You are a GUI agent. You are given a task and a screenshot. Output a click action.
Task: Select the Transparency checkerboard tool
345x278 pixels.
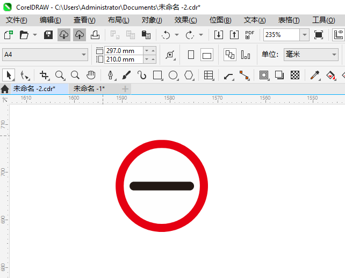coord(295,75)
